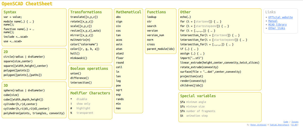Select the translate([x,y,z]) entry
Image resolution: width=303 pixels, height=129 pixels.
(x=84, y=17)
